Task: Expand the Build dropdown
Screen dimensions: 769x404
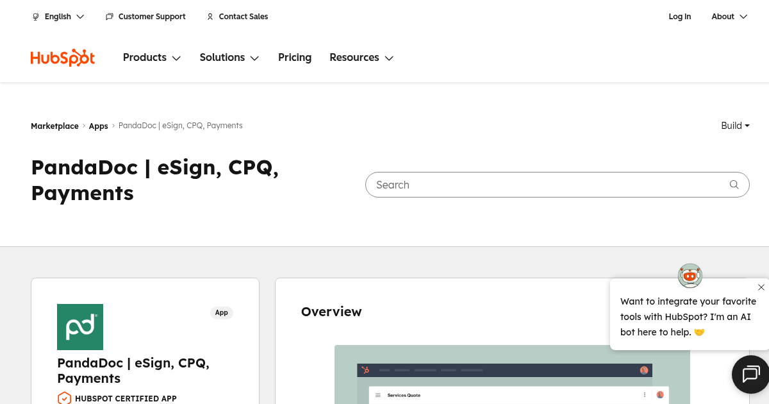Action: coord(735,126)
